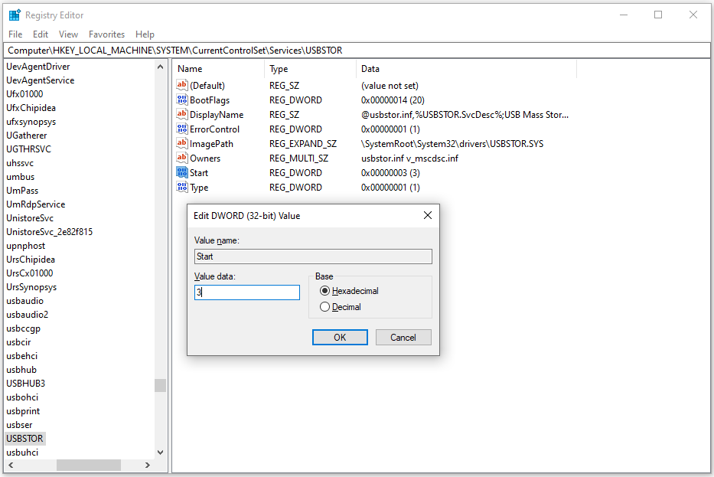Image resolution: width=714 pixels, height=477 pixels.
Task: Open the Edit menu
Action: point(40,34)
